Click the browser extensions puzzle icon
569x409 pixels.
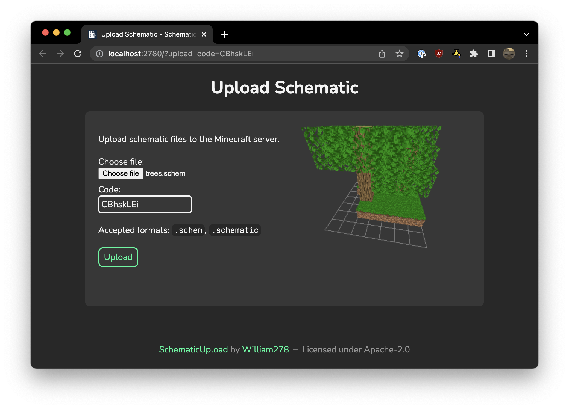pos(474,54)
